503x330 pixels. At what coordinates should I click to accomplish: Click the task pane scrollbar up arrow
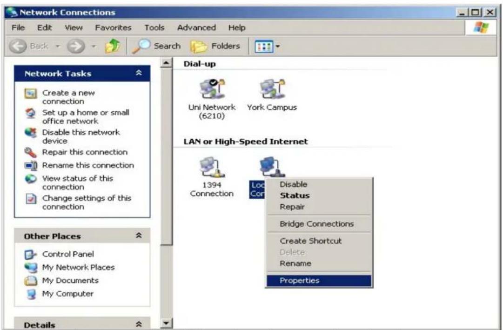click(166, 63)
